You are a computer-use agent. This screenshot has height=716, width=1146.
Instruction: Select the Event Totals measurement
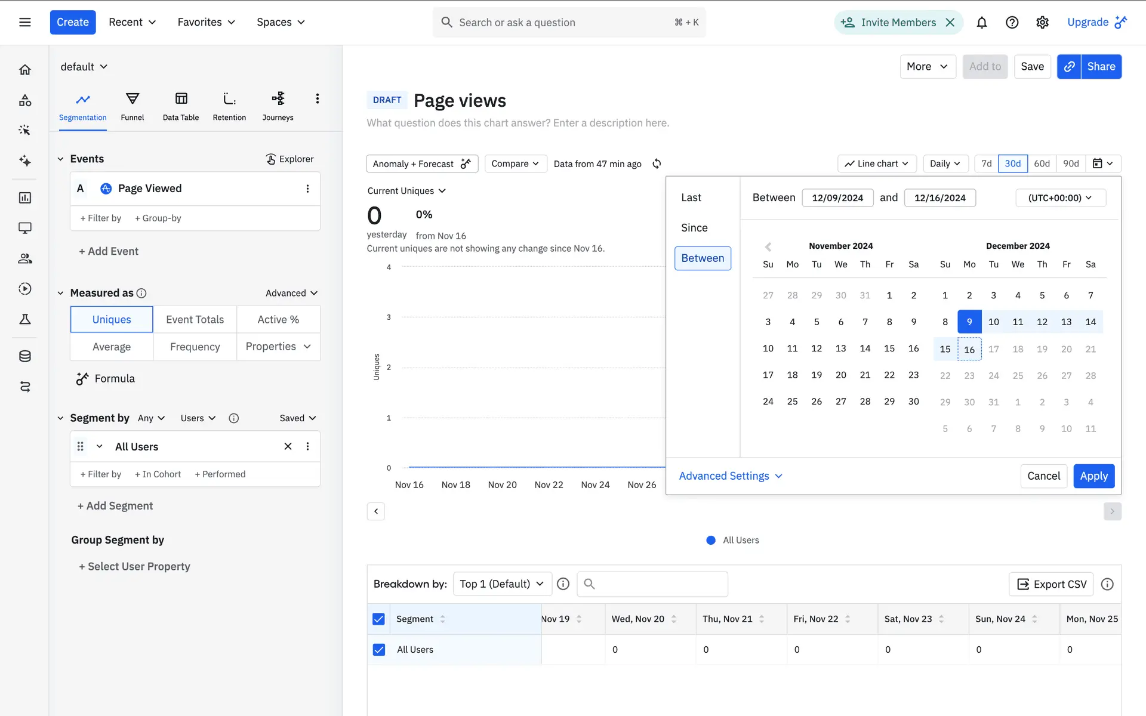(x=195, y=319)
